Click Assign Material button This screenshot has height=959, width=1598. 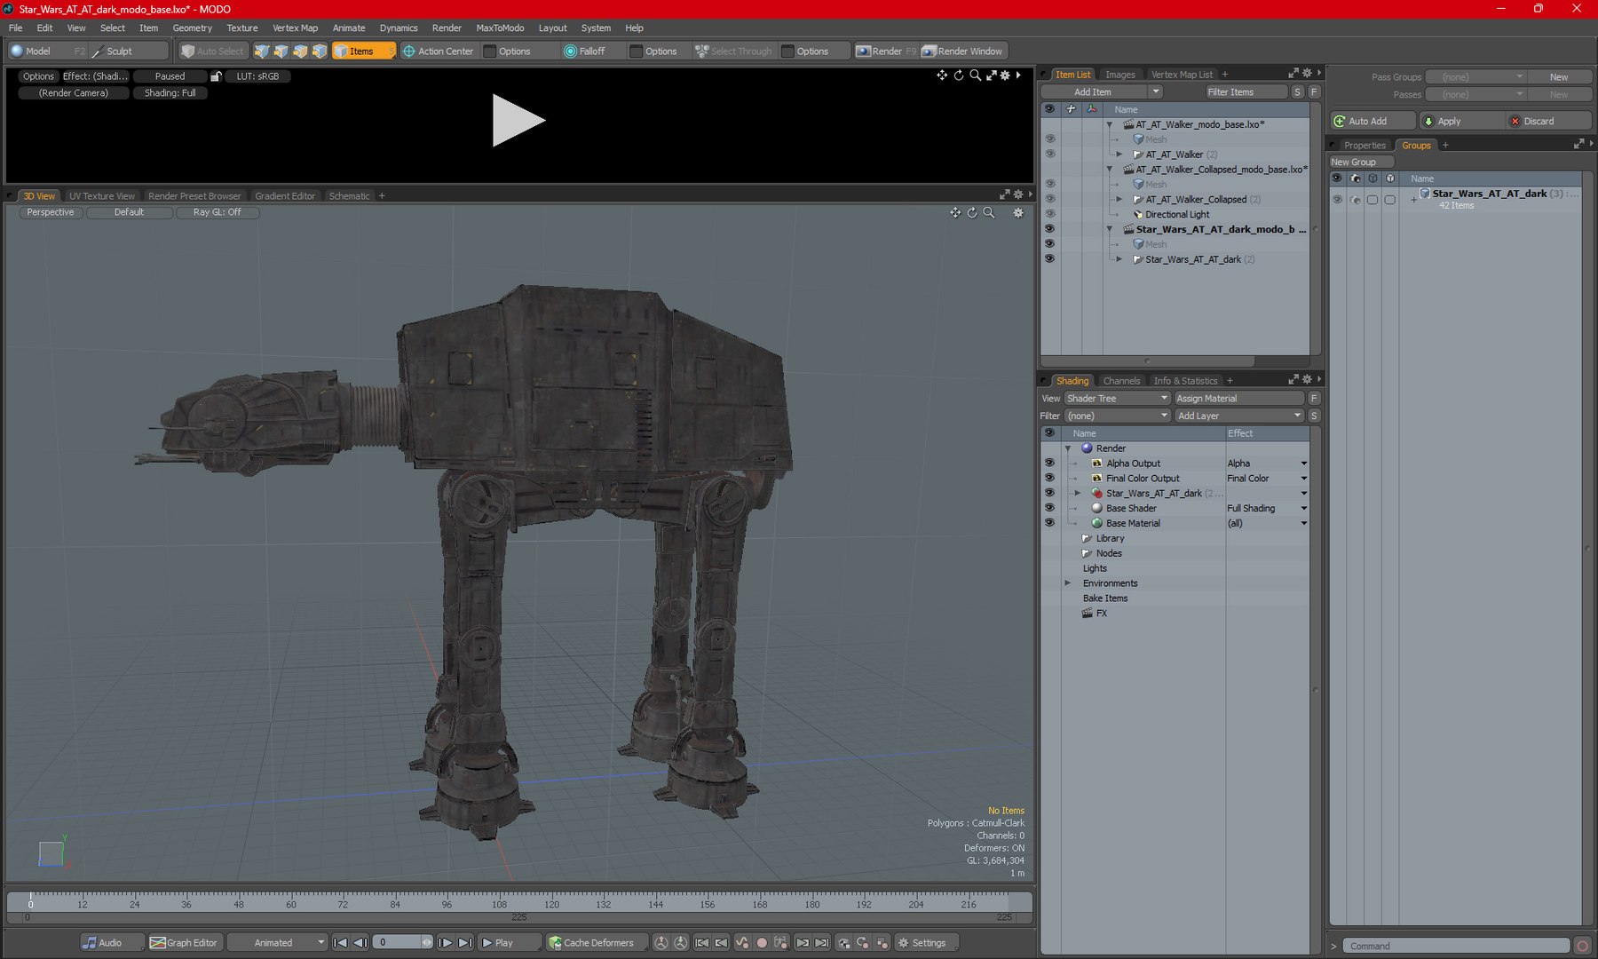tap(1238, 399)
